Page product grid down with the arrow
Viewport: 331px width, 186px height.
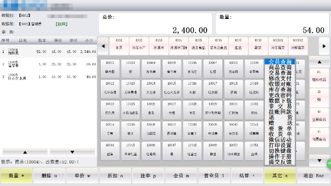[x=319, y=160]
